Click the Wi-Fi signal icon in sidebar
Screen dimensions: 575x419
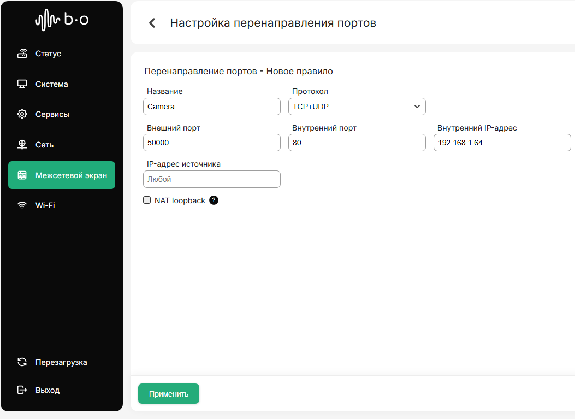point(22,205)
